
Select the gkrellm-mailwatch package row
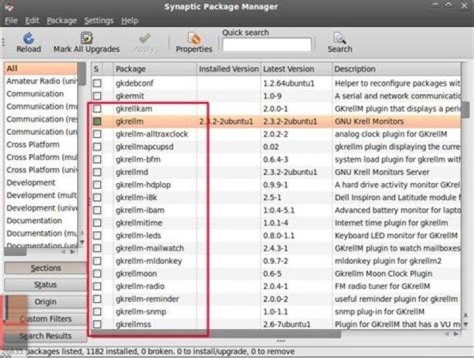276,248
